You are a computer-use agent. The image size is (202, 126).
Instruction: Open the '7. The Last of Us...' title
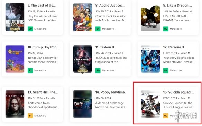click(42, 6)
